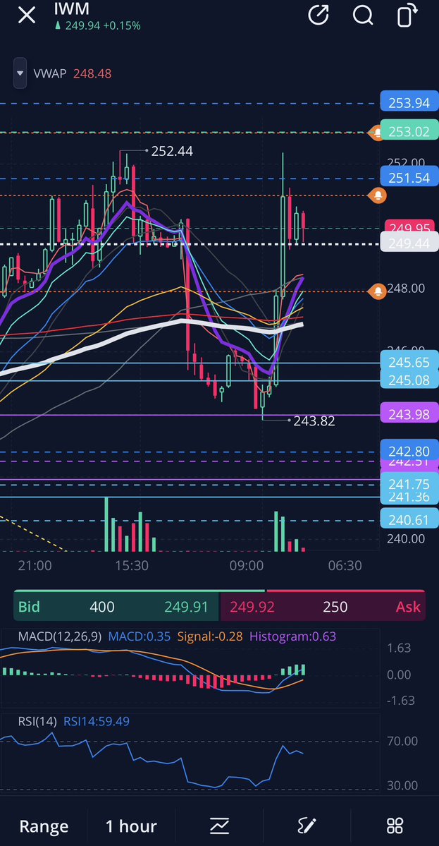The image size is (439, 846).
Task: Expand the VWAP indicator dropdown arrow
Action: pos(20,73)
